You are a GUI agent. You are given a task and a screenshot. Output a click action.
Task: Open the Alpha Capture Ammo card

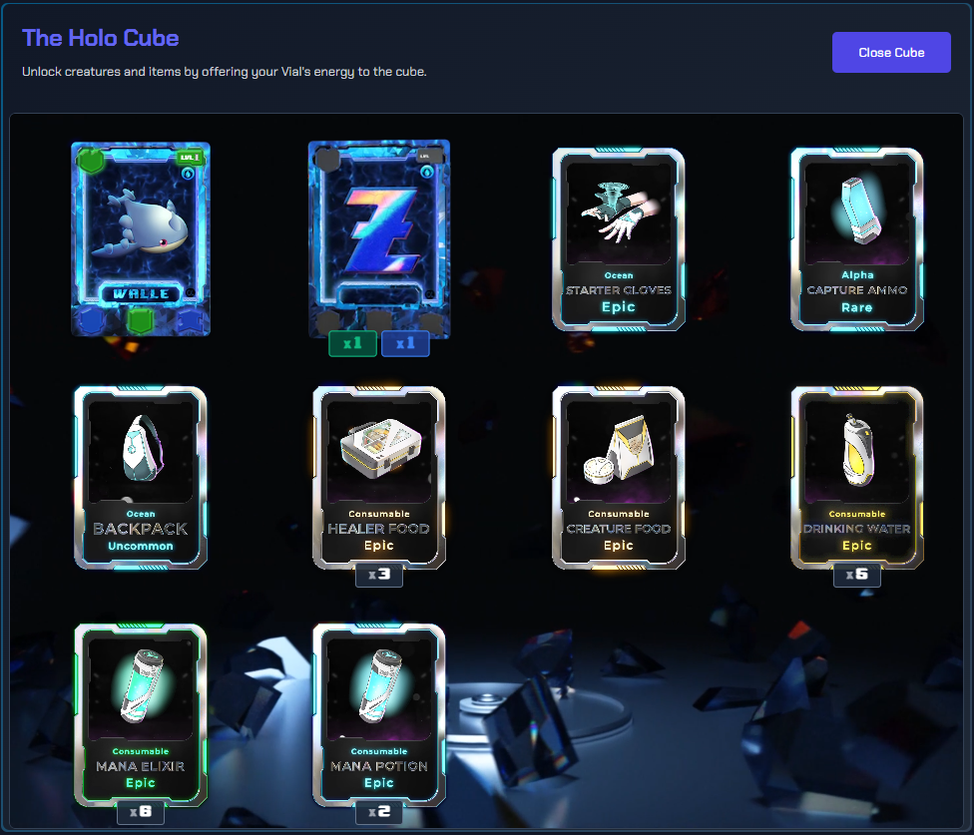(x=856, y=239)
